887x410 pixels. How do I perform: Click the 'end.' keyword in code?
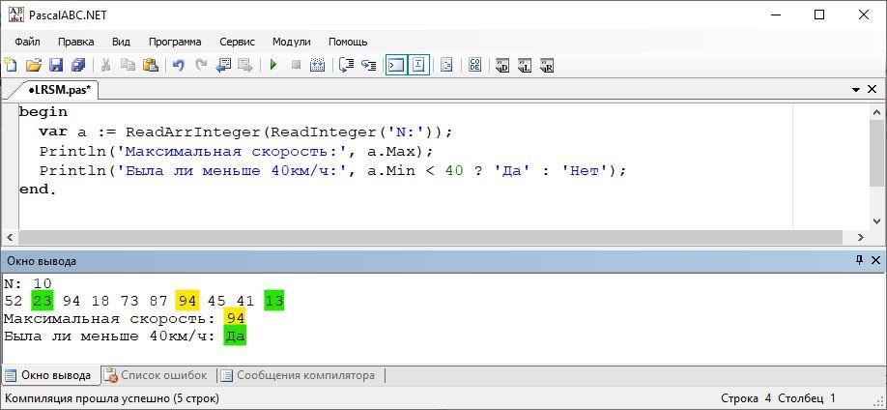coord(38,190)
